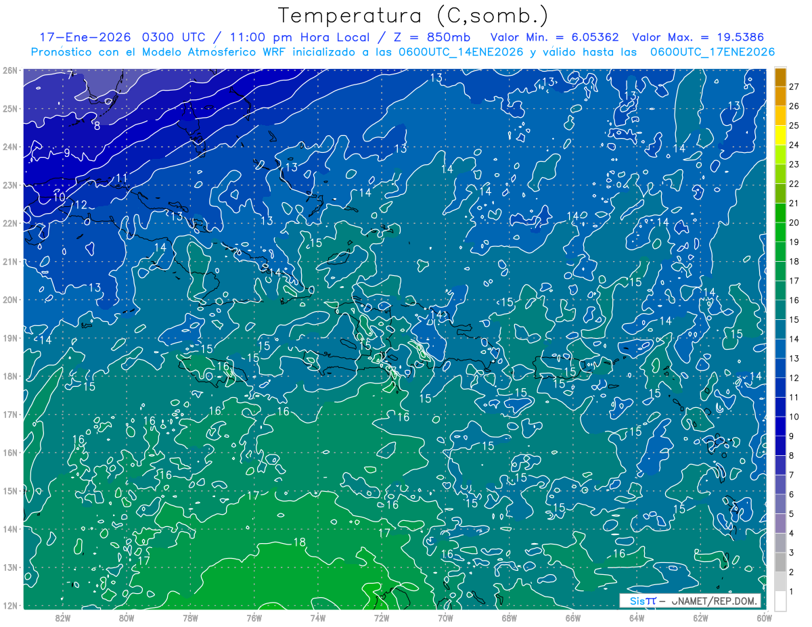
Task: Click the "23N" latitude axis label
Action: (10, 185)
